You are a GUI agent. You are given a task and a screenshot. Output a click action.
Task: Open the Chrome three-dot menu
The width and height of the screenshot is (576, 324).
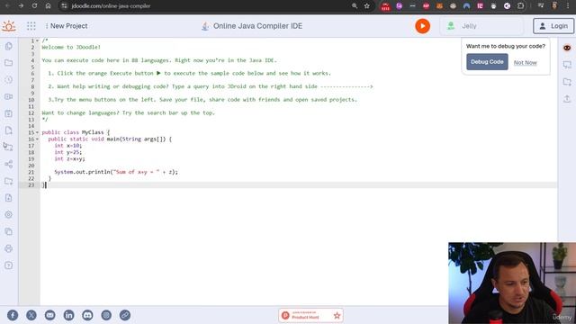click(x=568, y=6)
